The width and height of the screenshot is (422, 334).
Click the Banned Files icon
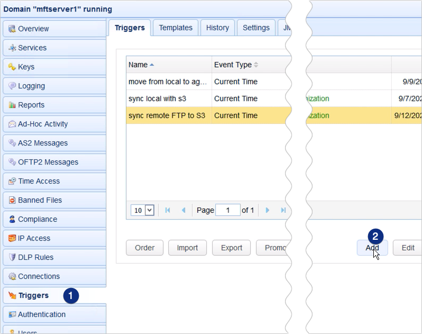[x=12, y=200]
